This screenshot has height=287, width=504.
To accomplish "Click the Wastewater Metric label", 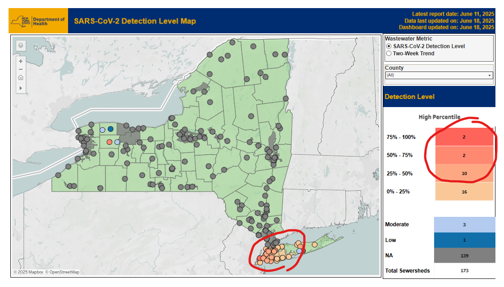I will pyautogui.click(x=408, y=39).
